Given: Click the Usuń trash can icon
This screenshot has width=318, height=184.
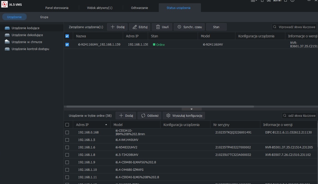Looking at the screenshot, I should pyautogui.click(x=158, y=27).
